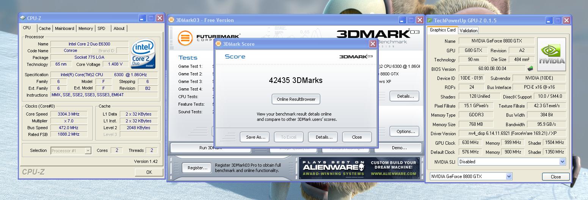
Task: Click Details button in the score dialog
Action: [x=323, y=137]
